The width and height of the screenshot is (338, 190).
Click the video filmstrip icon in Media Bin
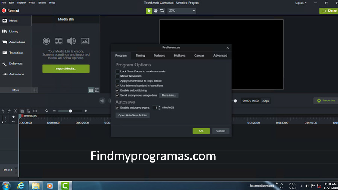click(58, 41)
